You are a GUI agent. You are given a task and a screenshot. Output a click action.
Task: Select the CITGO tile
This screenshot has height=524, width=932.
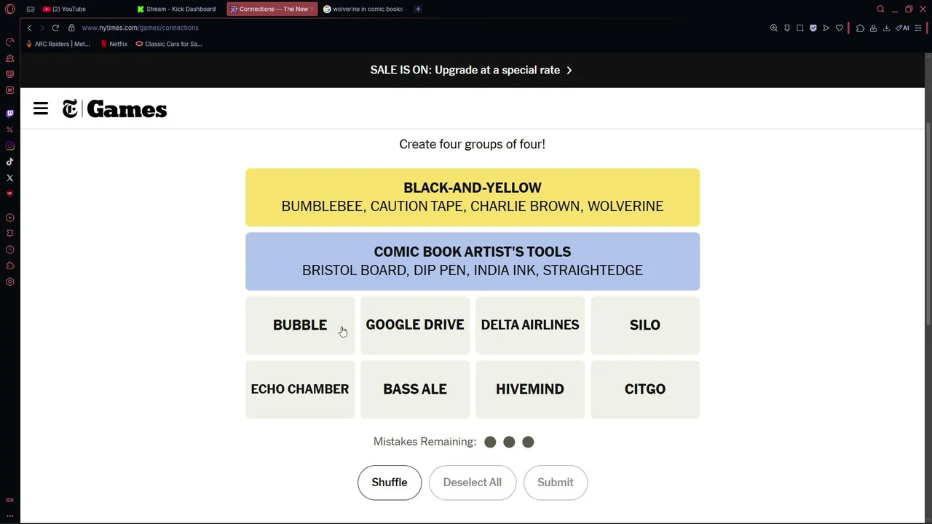pos(645,389)
